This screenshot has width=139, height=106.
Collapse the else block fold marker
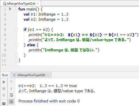coord(17,45)
